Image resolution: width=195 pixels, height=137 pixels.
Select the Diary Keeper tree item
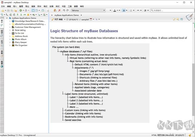point(21,42)
